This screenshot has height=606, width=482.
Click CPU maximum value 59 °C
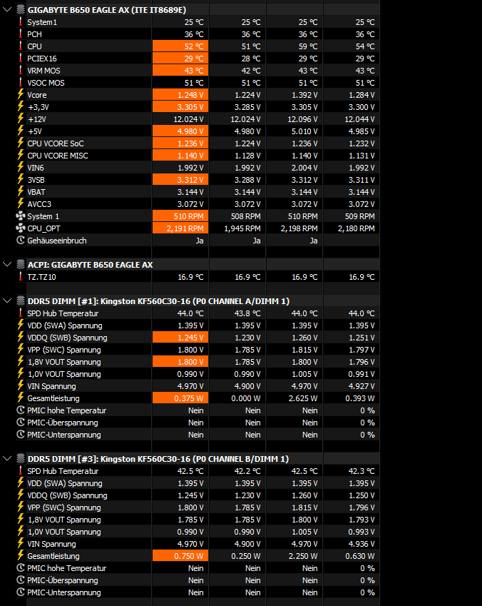[x=308, y=46]
